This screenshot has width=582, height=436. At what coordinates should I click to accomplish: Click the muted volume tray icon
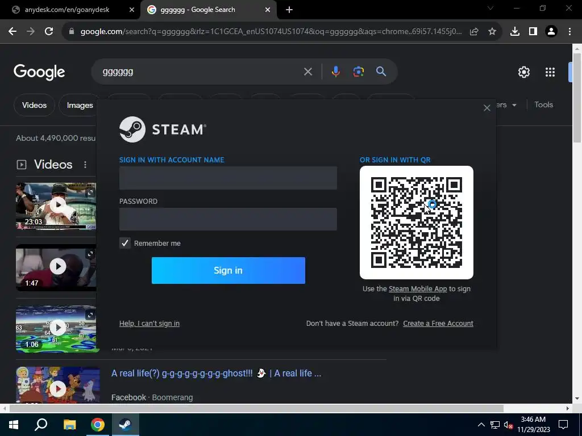click(x=509, y=425)
